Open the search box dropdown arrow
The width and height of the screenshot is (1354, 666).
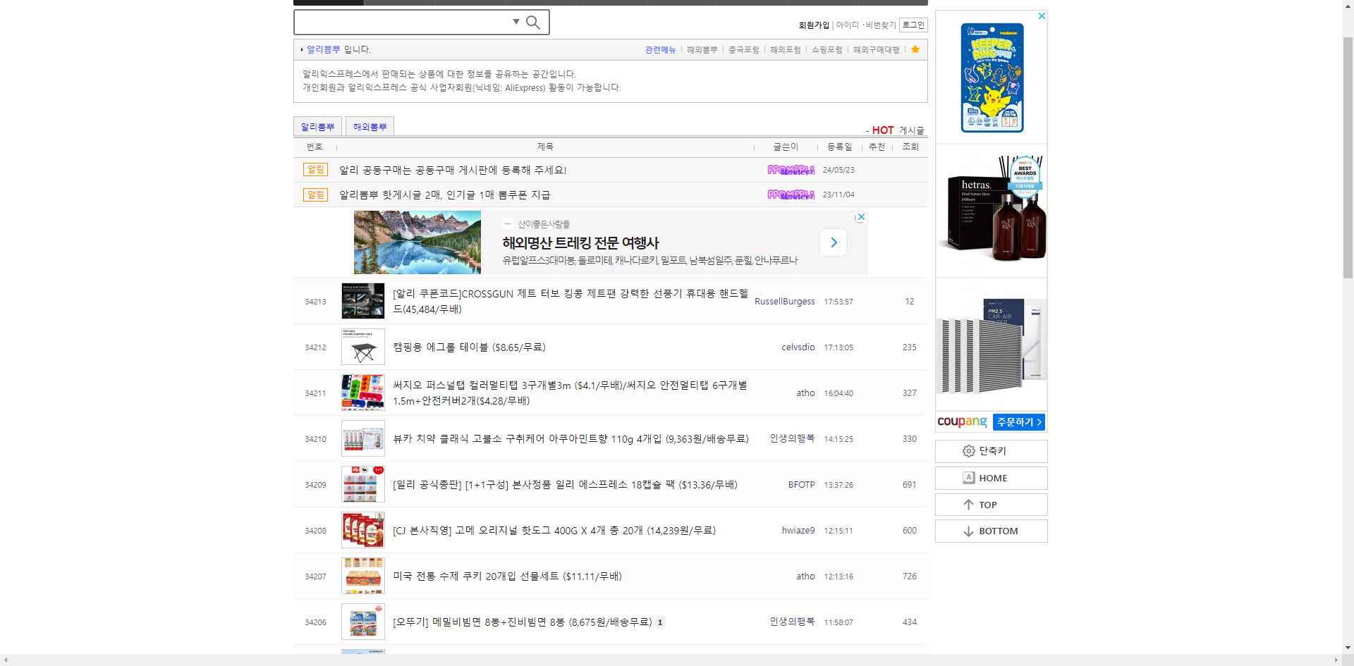pos(516,22)
